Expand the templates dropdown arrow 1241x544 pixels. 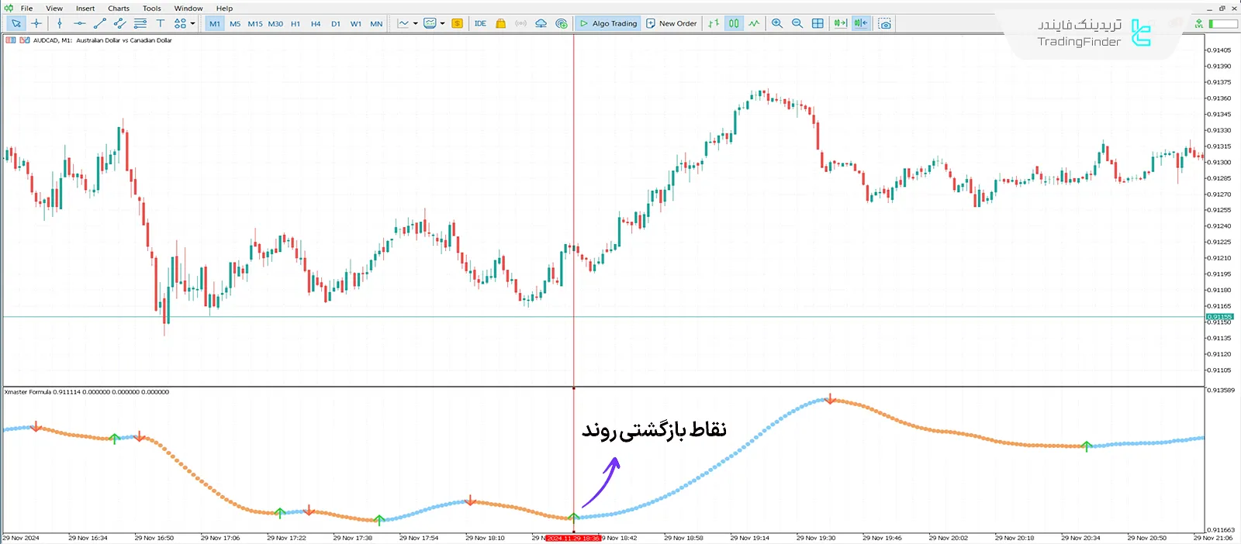(x=443, y=23)
